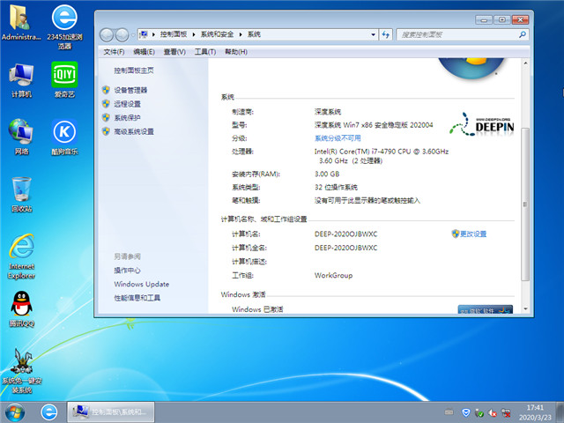564x423 pixels.
Task: Click the blue shield tray icon
Action: pyautogui.click(x=466, y=412)
